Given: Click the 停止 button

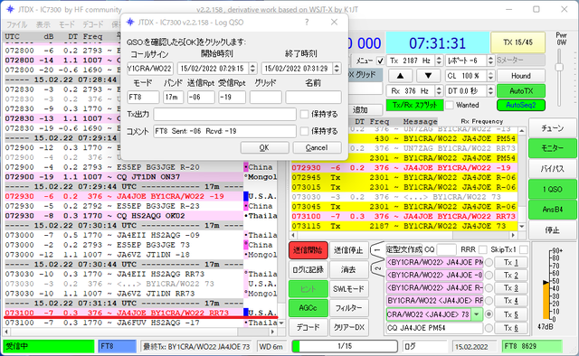Looking at the screenshot, I should [553, 230].
